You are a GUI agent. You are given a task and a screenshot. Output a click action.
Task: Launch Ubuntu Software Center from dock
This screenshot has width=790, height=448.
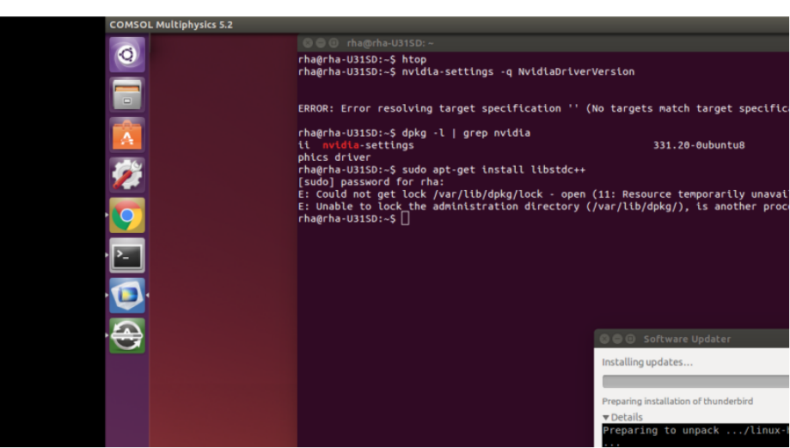(127, 135)
